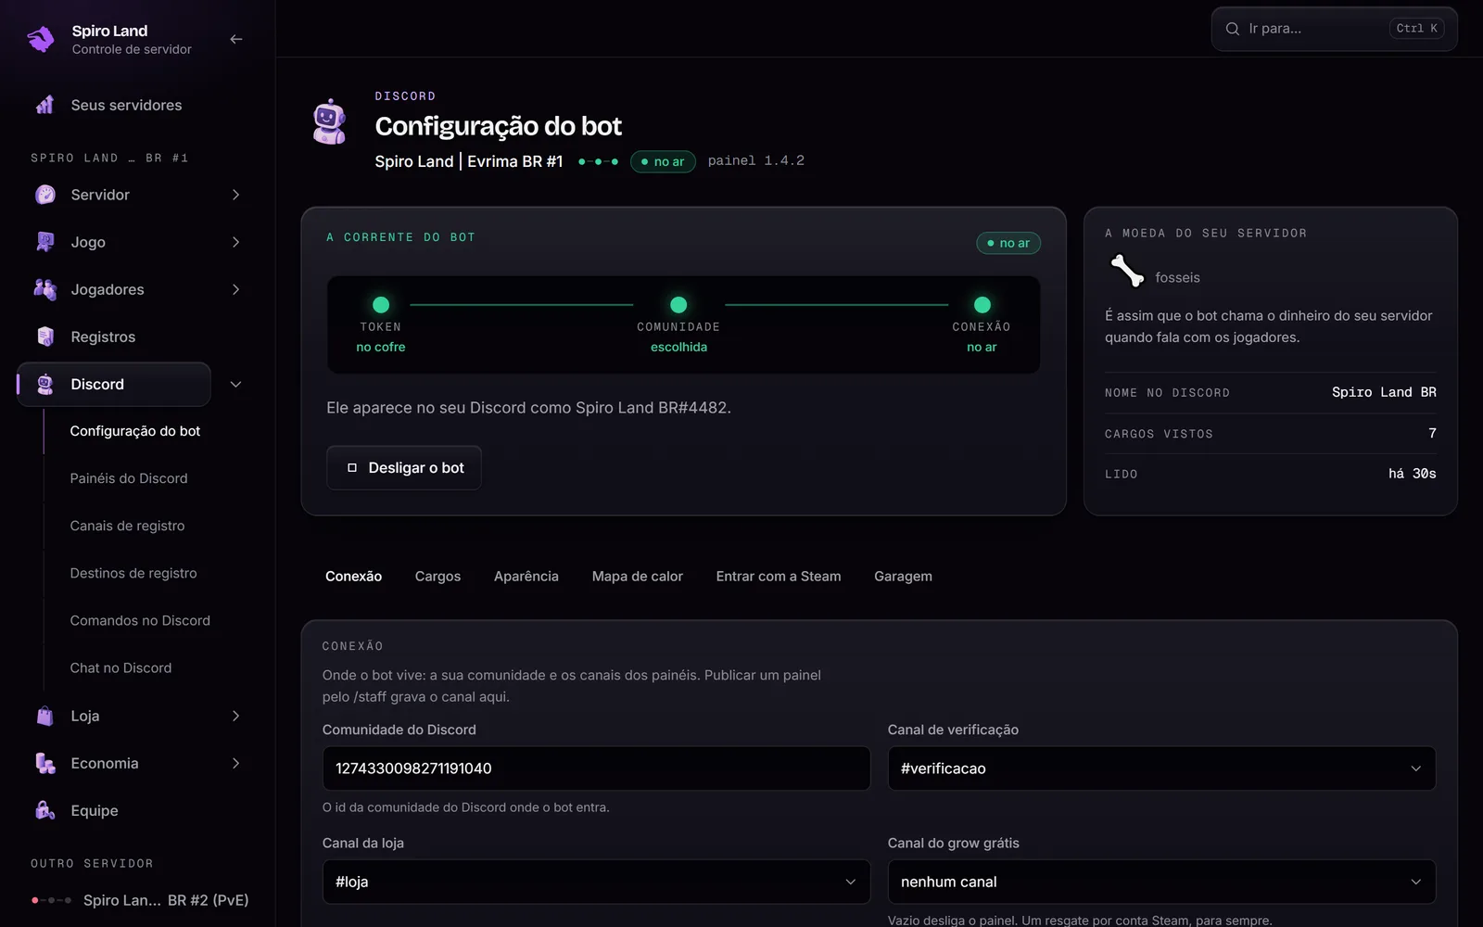Image resolution: width=1483 pixels, height=927 pixels.
Task: Switch to the Aparência tab
Action: click(526, 577)
